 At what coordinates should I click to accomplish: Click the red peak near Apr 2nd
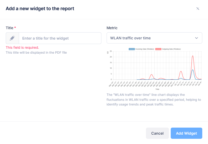pos(181,71)
